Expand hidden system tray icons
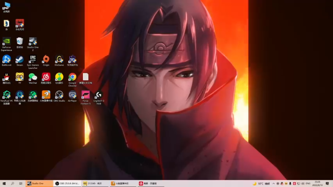The width and height of the screenshot is (333, 187). (x=273, y=183)
